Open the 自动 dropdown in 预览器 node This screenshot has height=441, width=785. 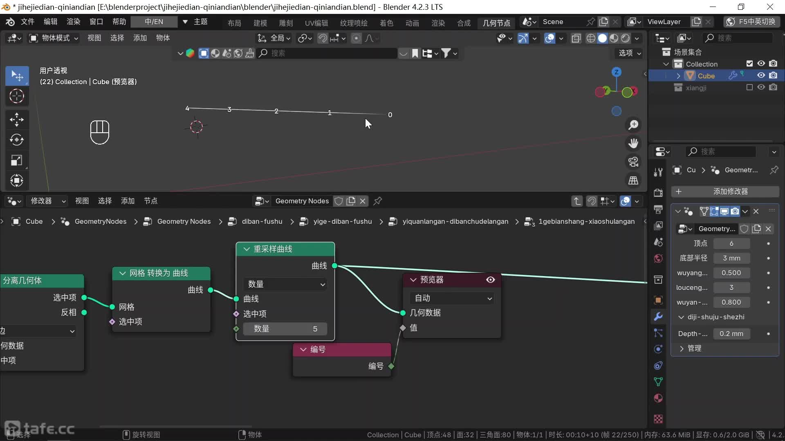tap(452, 298)
